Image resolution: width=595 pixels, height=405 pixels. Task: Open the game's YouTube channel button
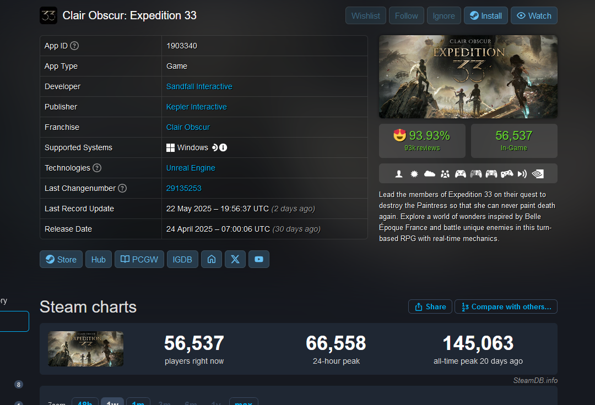(259, 259)
